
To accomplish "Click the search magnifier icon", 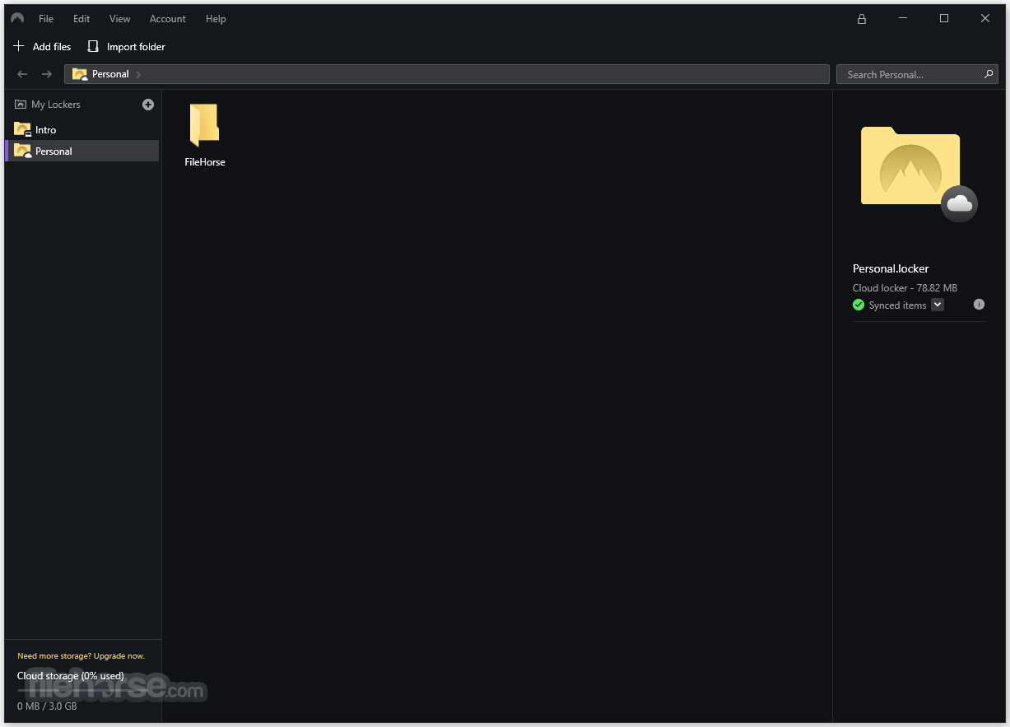I will (x=989, y=74).
